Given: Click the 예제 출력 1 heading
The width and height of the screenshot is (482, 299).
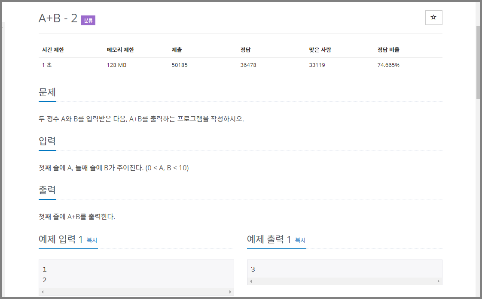Looking at the screenshot, I should pos(269,239).
